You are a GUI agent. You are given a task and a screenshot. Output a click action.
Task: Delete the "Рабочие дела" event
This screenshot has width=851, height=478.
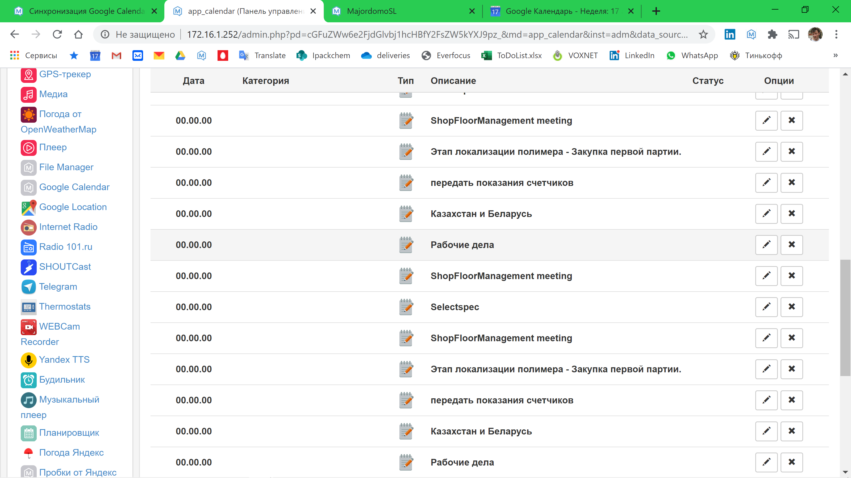(x=791, y=245)
